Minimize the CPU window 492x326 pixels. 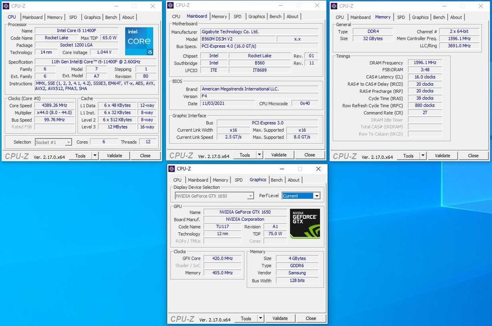click(x=117, y=6)
